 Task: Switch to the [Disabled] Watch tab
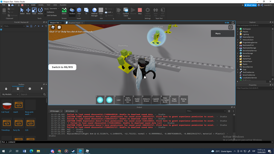(x=74, y=23)
